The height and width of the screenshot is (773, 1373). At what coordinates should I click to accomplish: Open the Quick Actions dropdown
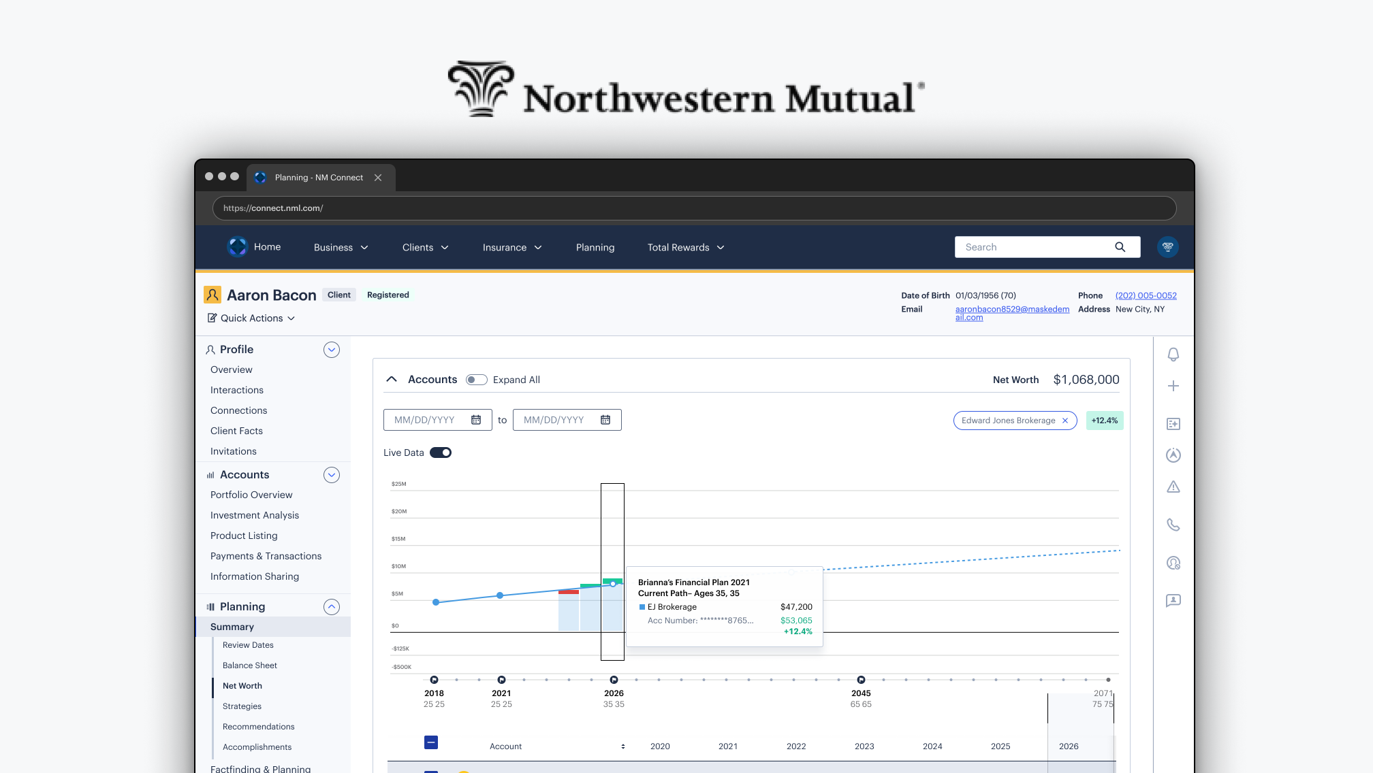click(x=251, y=318)
